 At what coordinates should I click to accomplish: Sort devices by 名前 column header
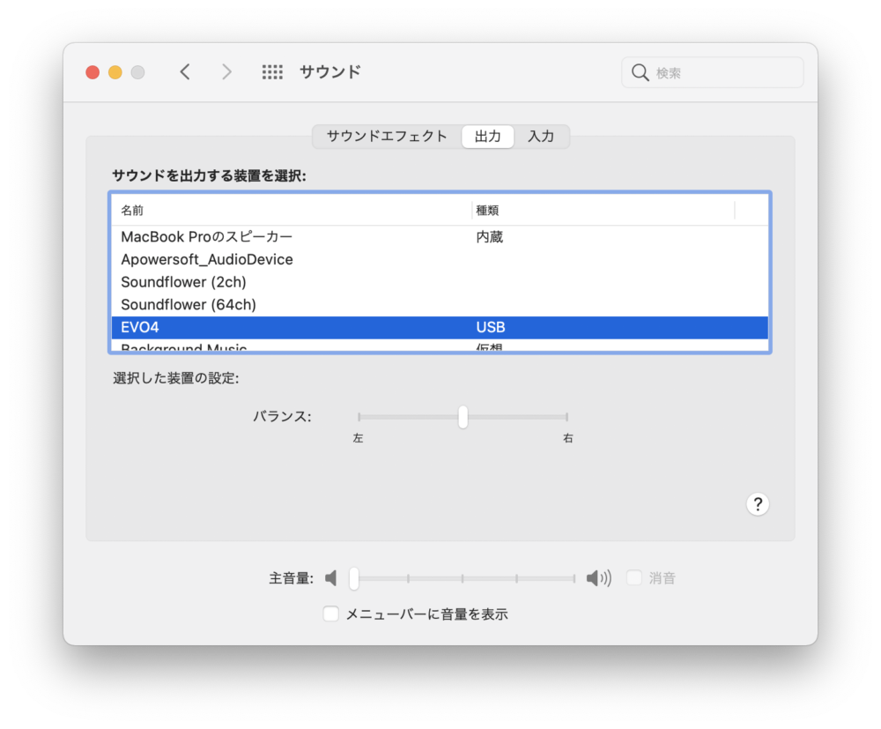292,211
